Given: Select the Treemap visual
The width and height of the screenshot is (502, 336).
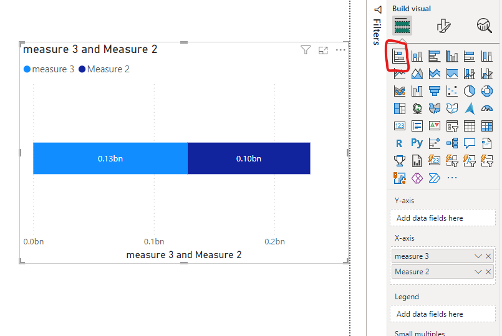Looking at the screenshot, I should click(x=399, y=108).
